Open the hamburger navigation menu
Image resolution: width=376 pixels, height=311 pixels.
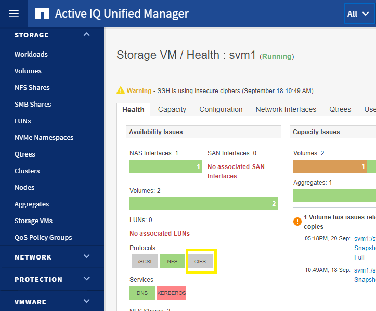coord(14,14)
